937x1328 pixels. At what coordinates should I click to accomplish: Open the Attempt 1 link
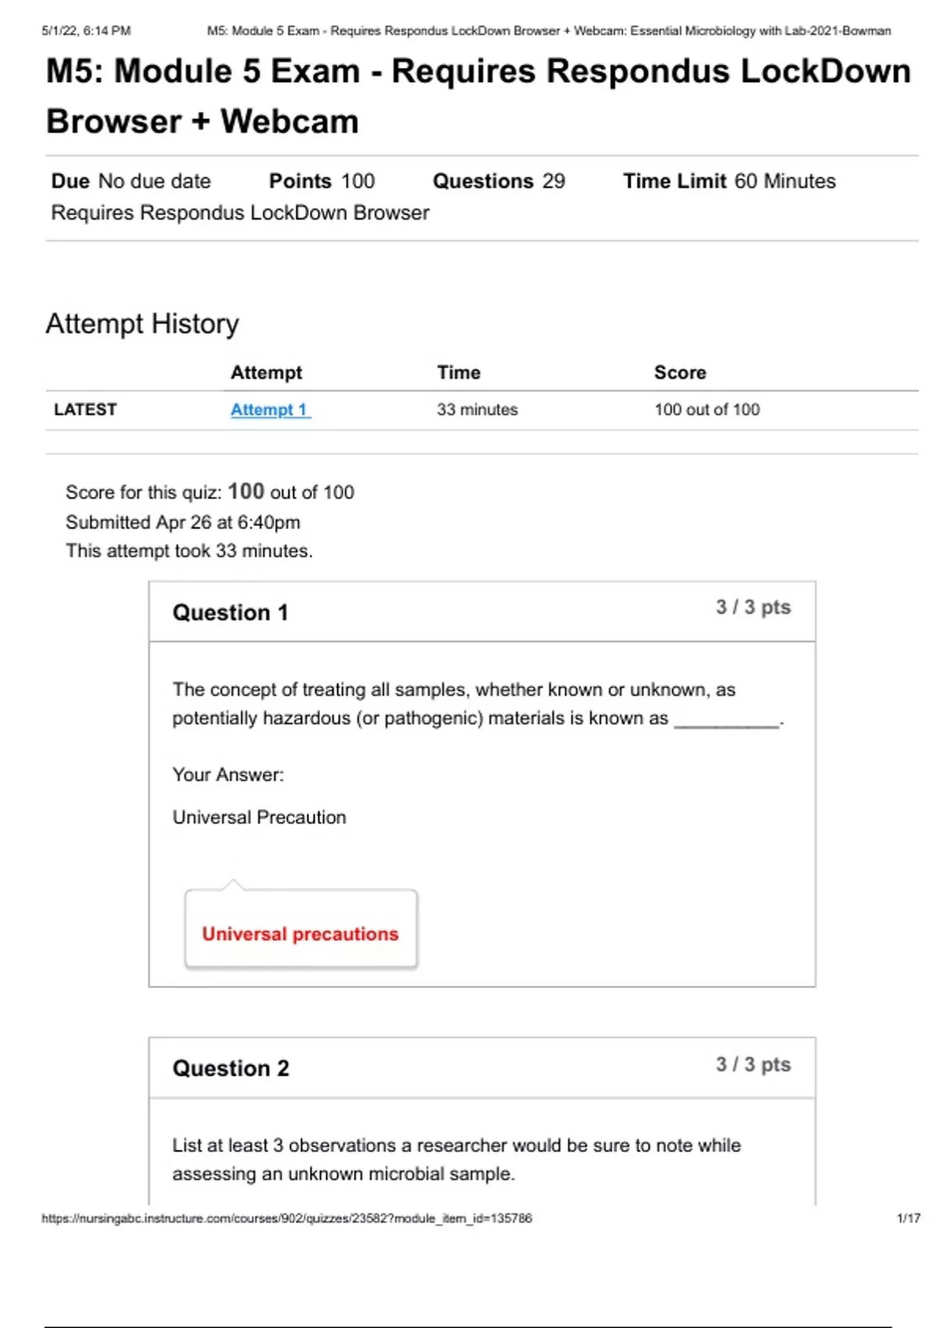(x=270, y=409)
